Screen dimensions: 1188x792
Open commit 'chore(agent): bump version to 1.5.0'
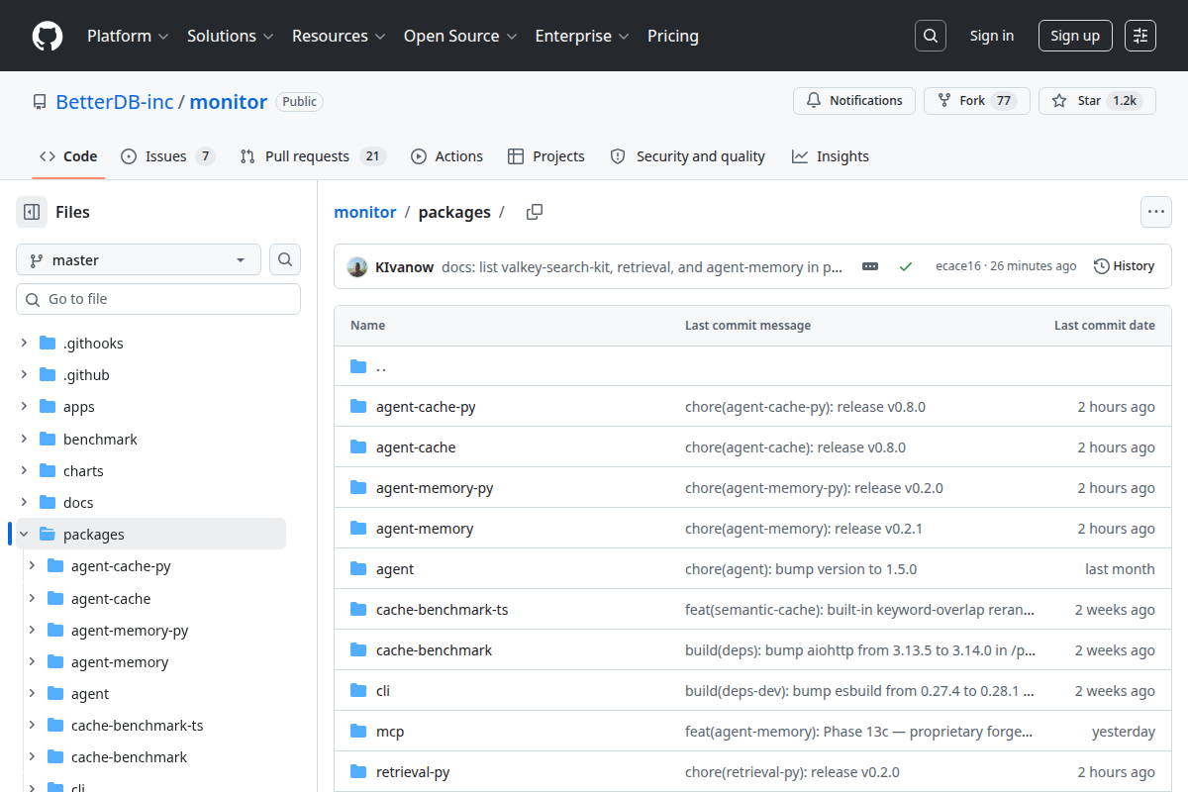click(x=801, y=569)
